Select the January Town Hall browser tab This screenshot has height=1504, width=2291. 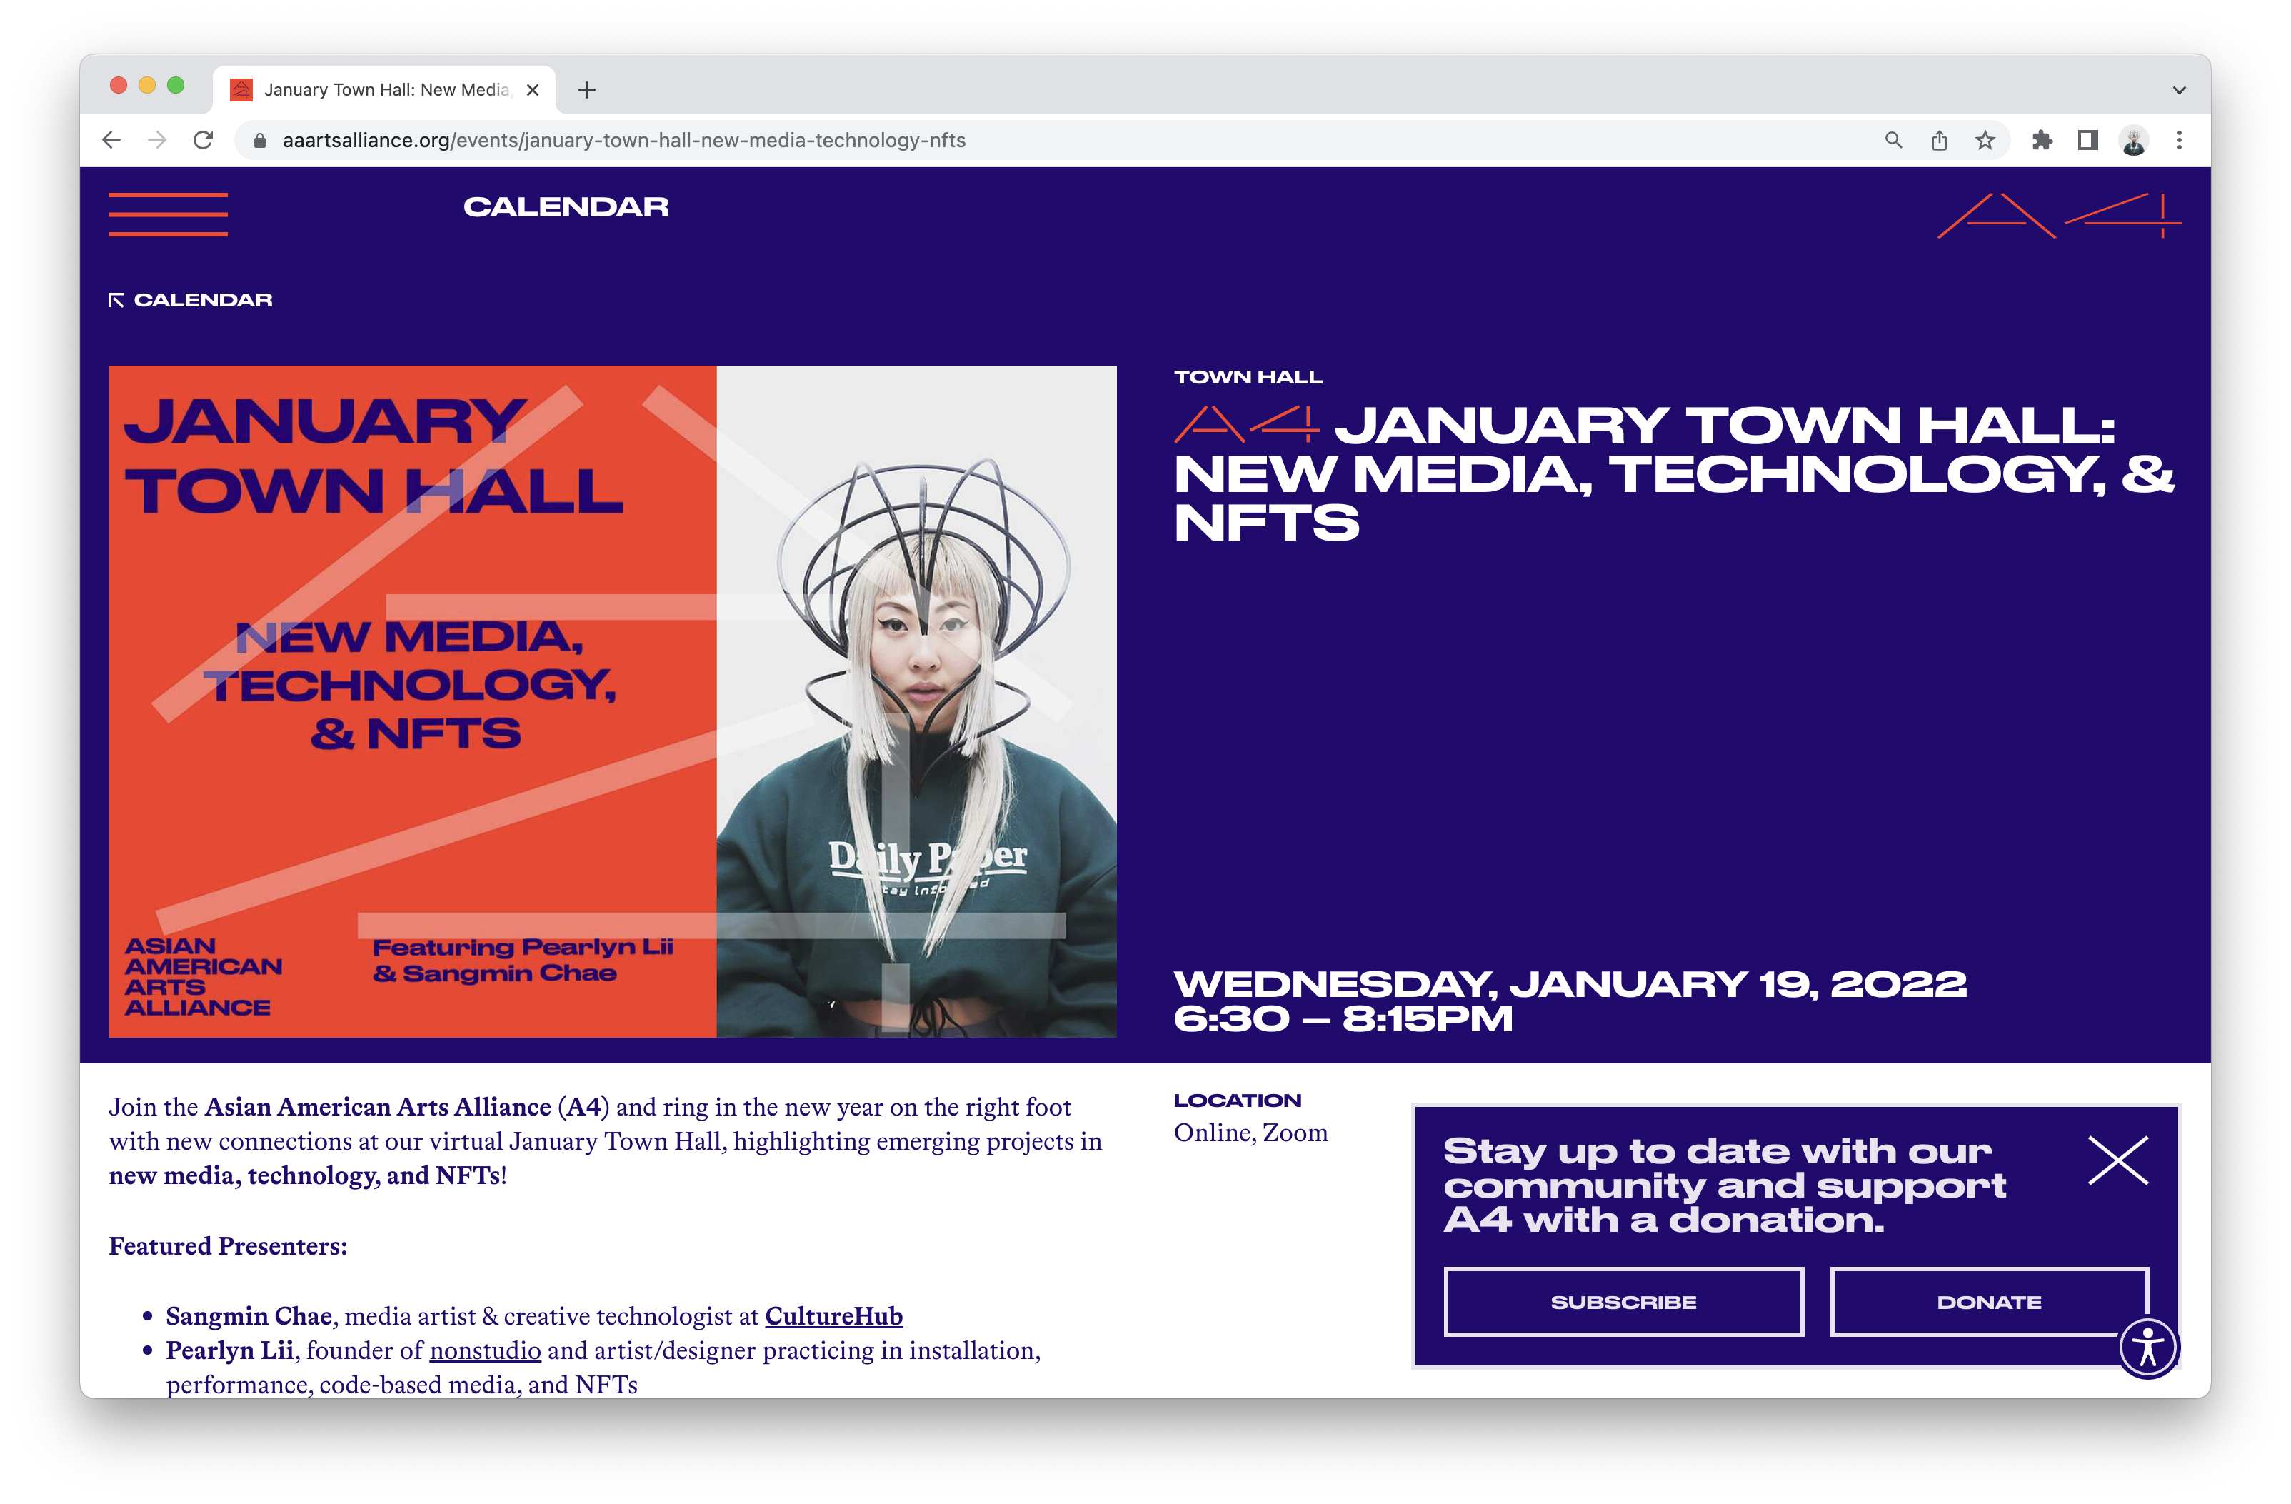tap(384, 89)
